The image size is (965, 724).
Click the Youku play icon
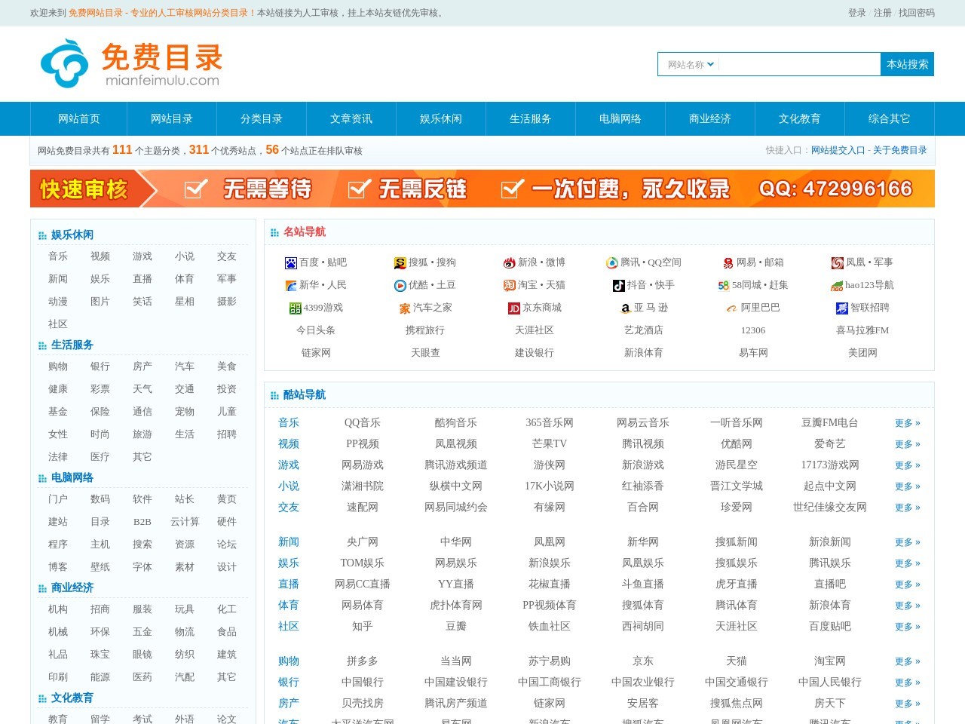coord(400,286)
